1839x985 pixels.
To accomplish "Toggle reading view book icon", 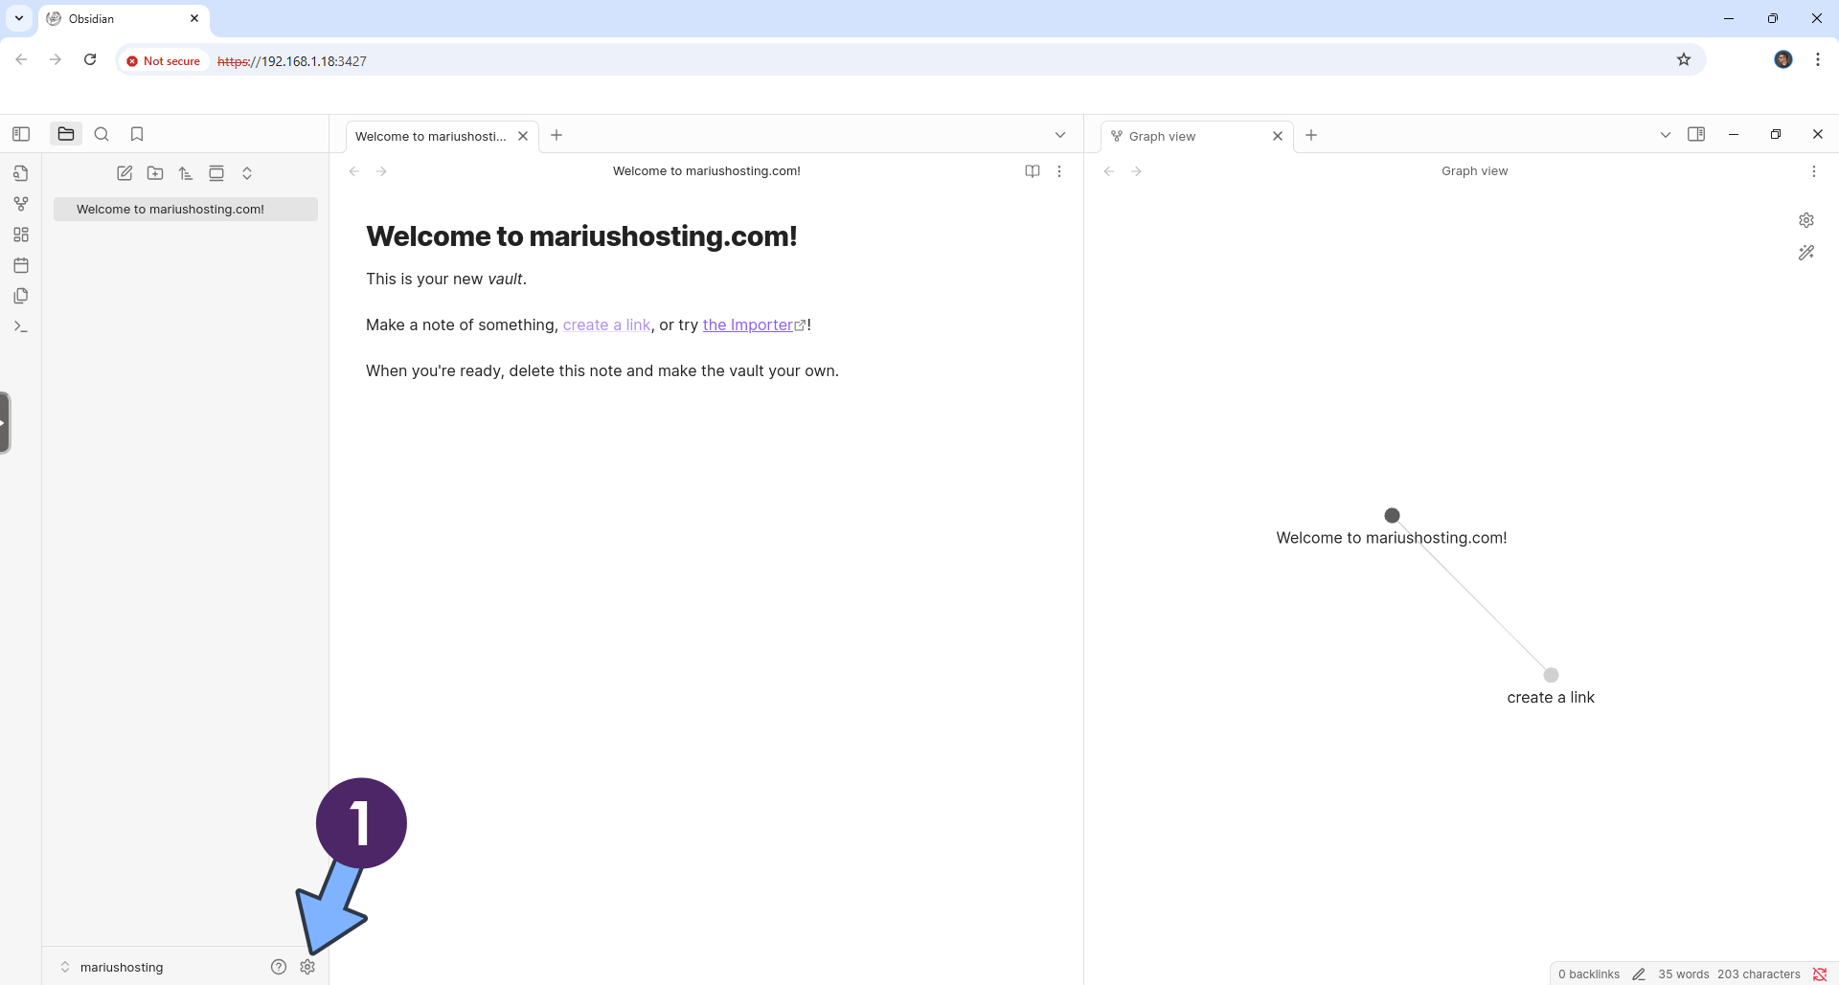I will [1033, 171].
